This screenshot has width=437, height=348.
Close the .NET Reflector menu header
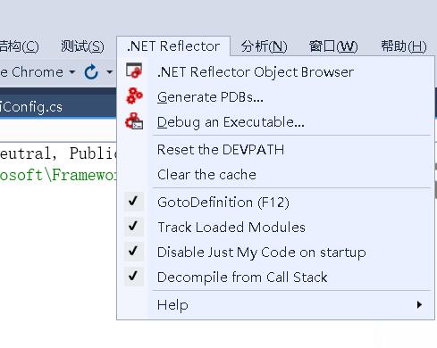click(x=173, y=46)
